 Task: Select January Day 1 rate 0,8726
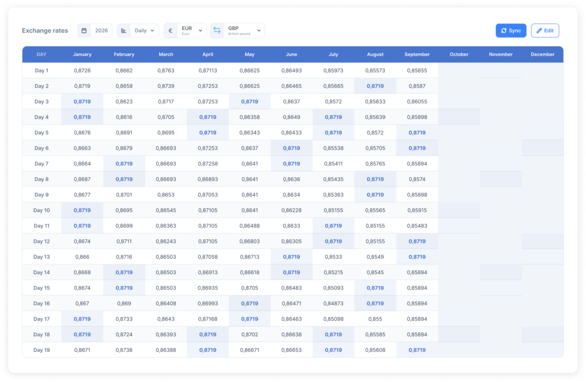pos(82,70)
